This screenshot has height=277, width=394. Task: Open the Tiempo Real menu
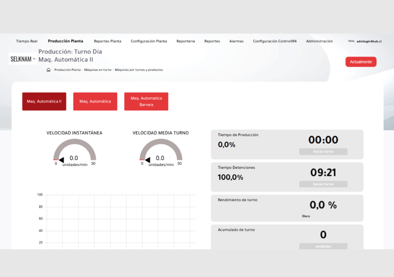(x=27, y=41)
